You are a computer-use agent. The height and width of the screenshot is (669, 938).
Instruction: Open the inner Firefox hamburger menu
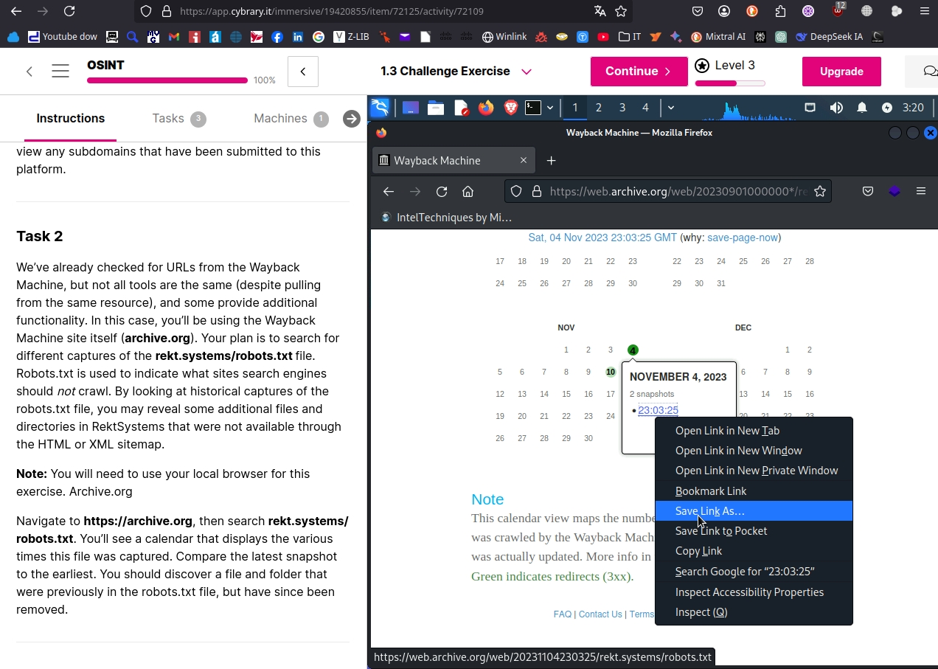920,191
